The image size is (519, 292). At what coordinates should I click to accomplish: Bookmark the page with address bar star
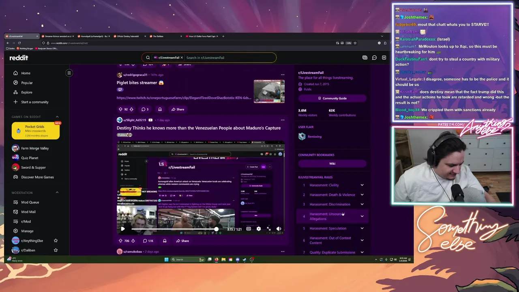pos(355,43)
